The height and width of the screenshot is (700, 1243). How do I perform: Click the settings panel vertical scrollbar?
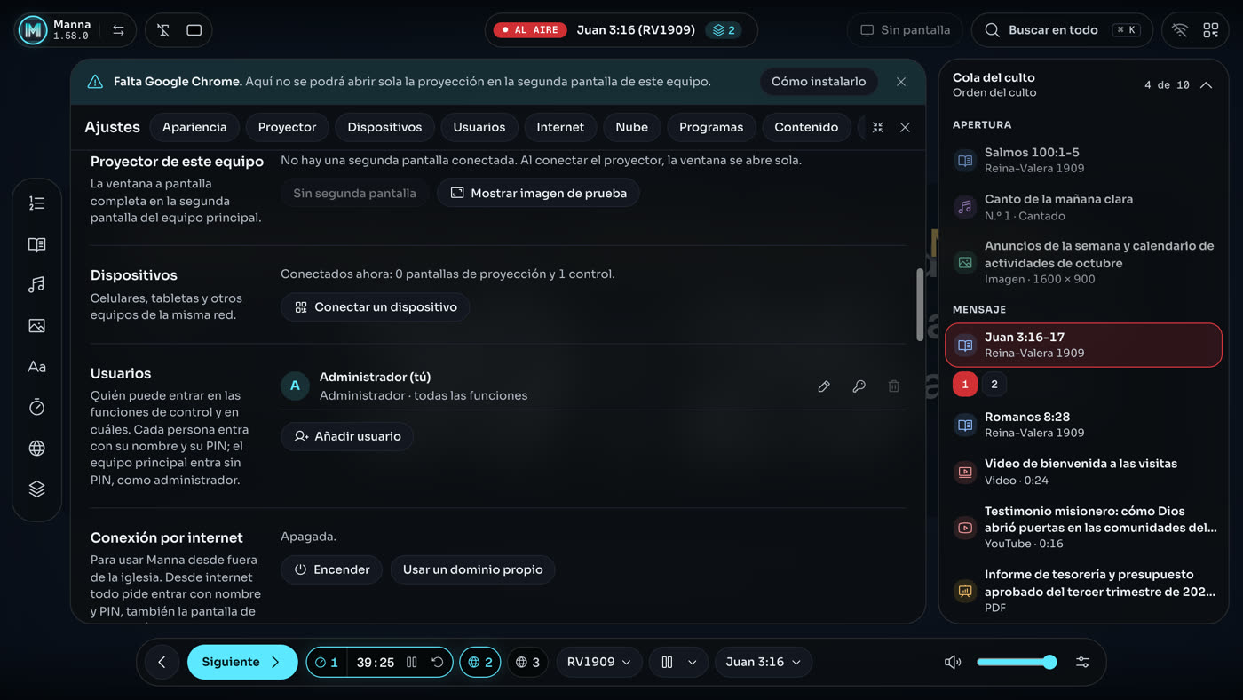tap(920, 304)
